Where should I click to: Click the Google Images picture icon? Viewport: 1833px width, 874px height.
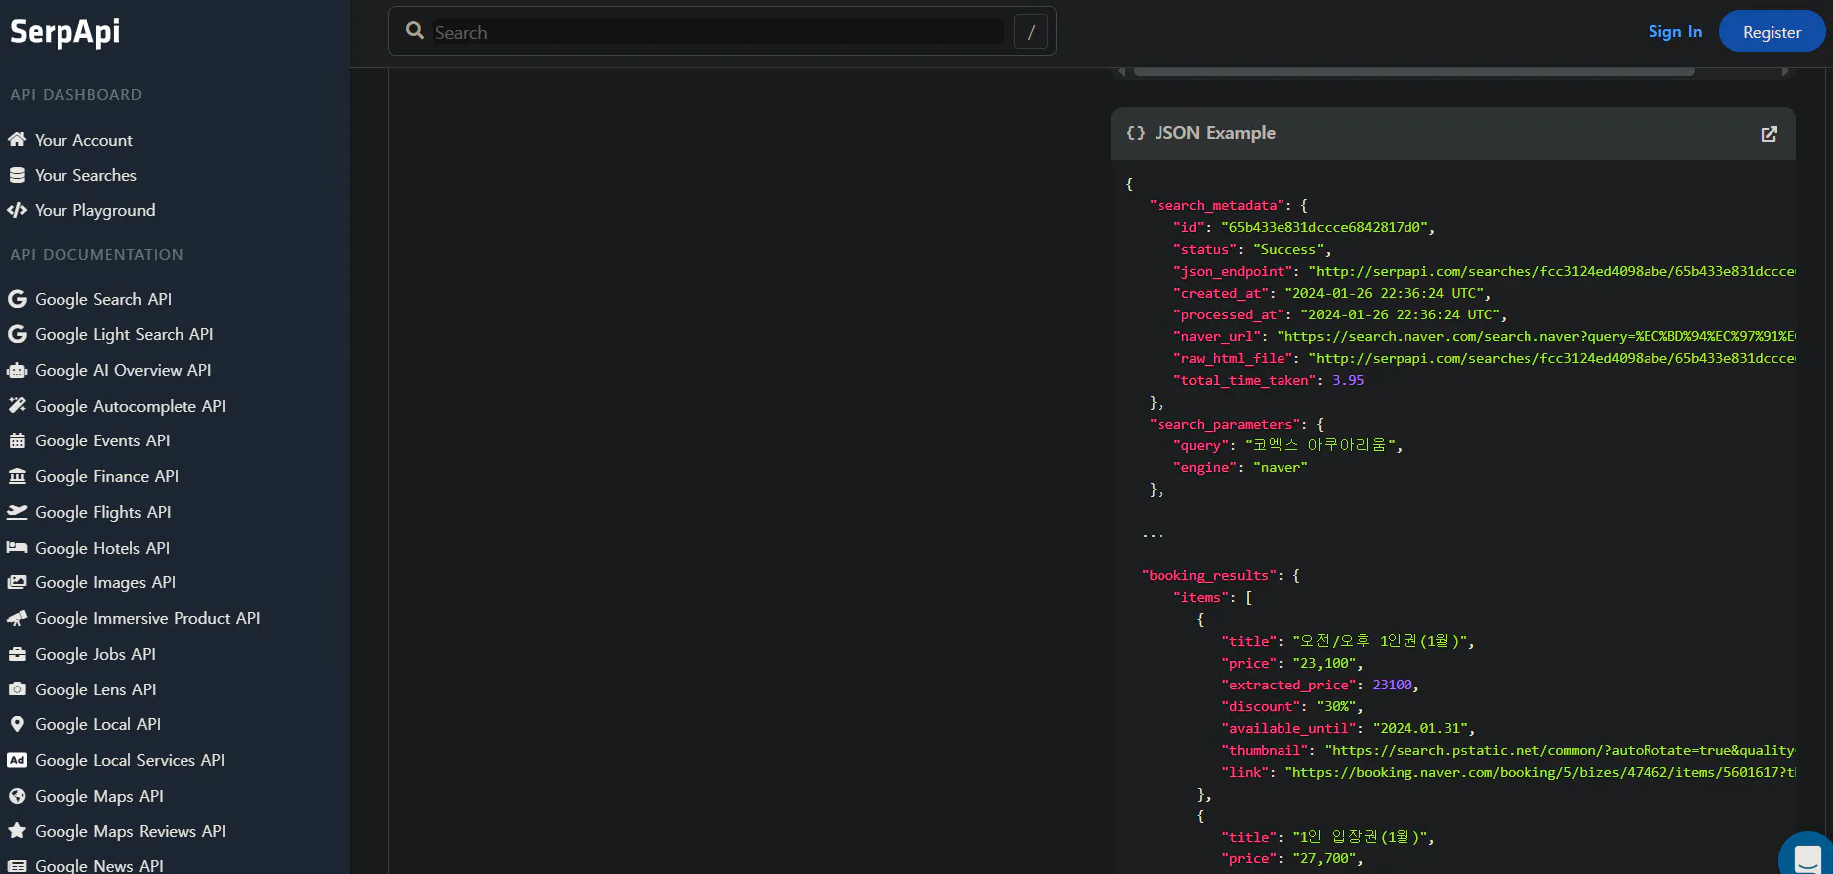pyautogui.click(x=17, y=582)
